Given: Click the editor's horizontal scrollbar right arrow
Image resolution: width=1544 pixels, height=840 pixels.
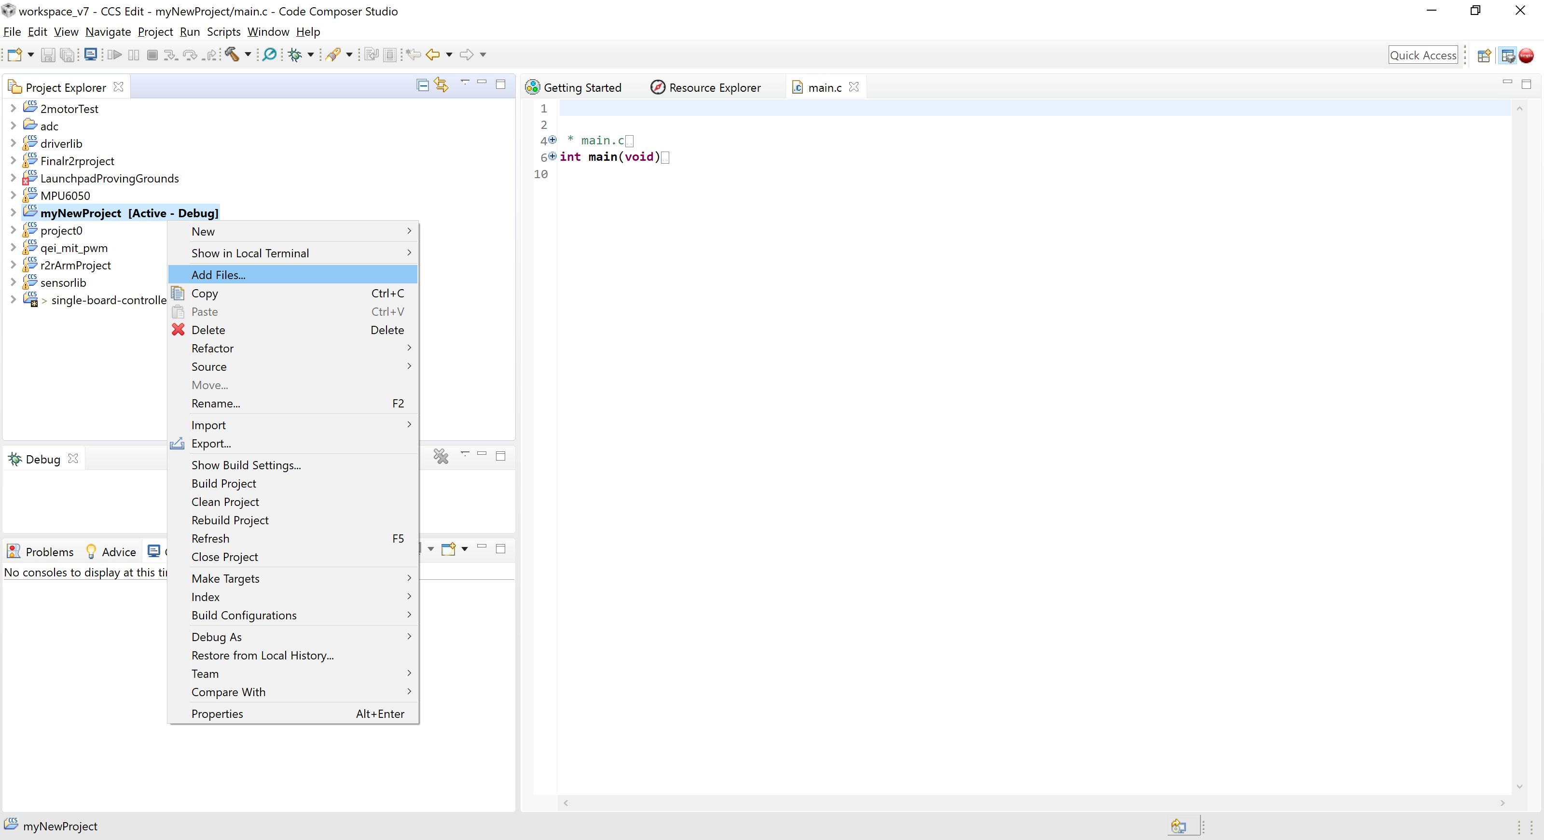Looking at the screenshot, I should [1503, 803].
